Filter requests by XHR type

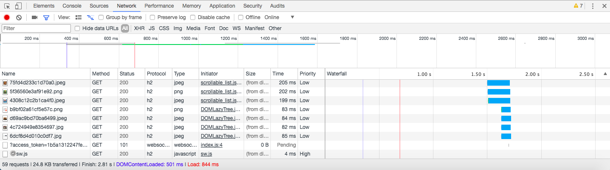(139, 28)
